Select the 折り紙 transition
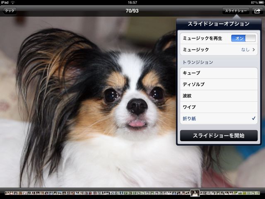This screenshot has height=199, width=265. click(x=219, y=119)
